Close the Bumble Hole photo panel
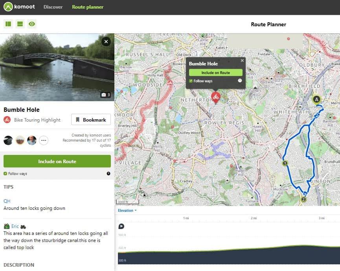Image resolution: width=340 pixels, height=271 pixels. pos(106,42)
